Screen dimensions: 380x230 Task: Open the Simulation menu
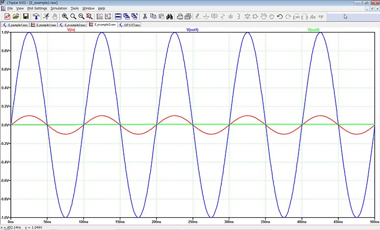pyautogui.click(x=58, y=8)
